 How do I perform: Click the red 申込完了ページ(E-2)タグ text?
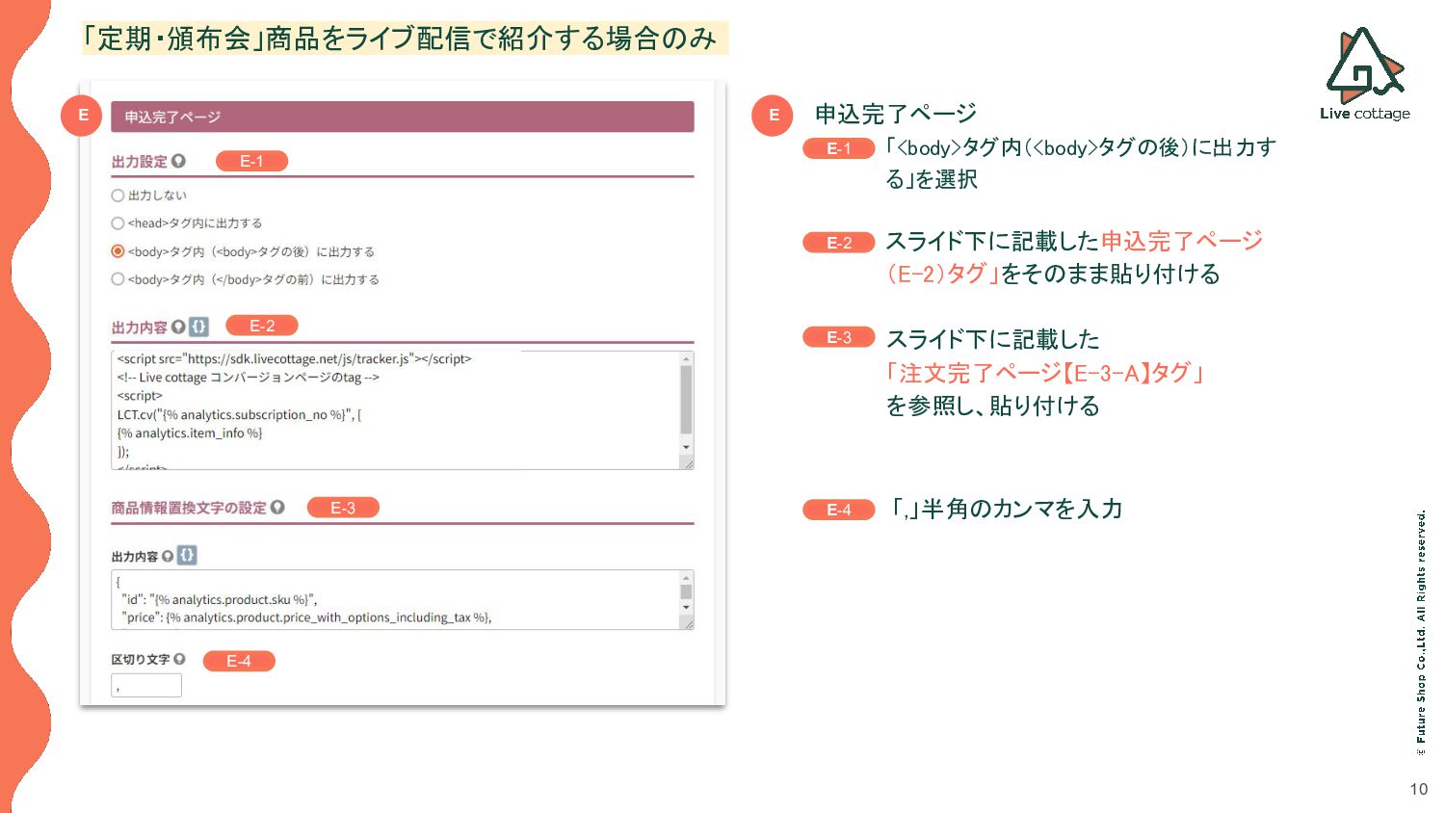pyautogui.click(x=1074, y=257)
